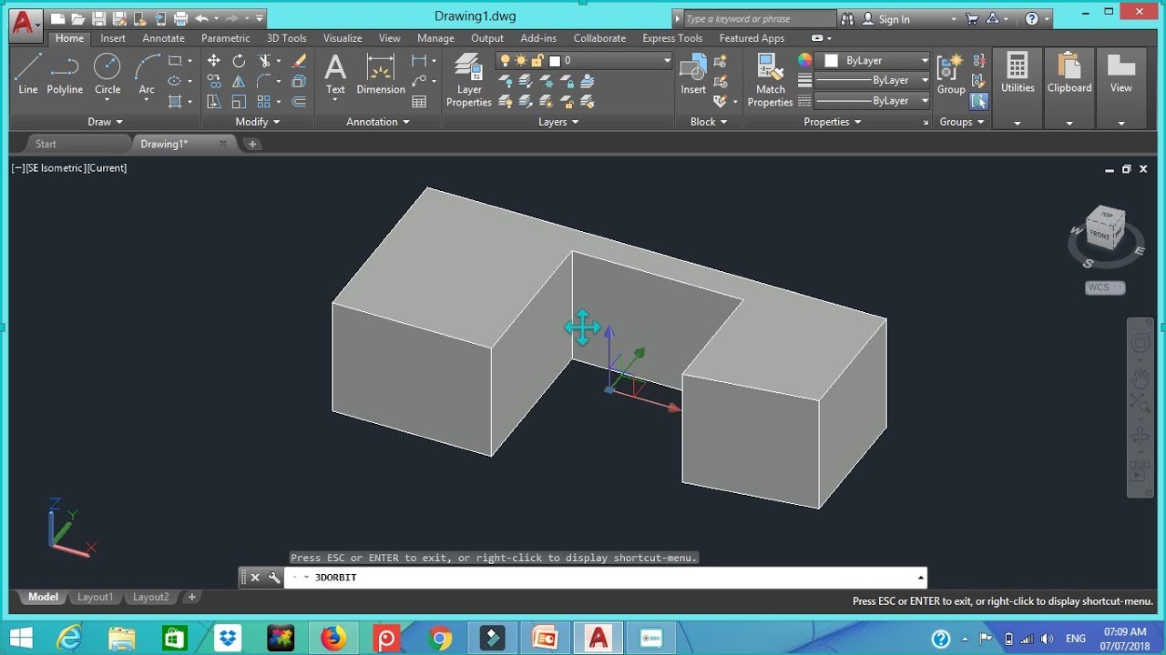Viewport: 1166px width, 655px height.
Task: Select the Erase tool
Action: coord(298,61)
